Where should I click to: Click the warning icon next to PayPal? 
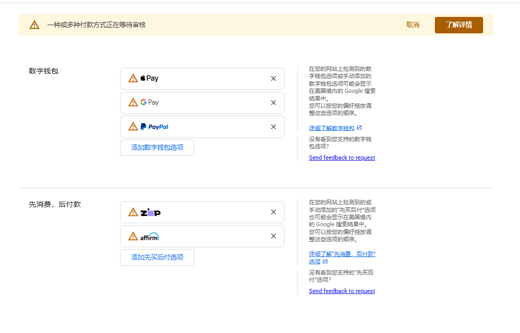pos(133,127)
